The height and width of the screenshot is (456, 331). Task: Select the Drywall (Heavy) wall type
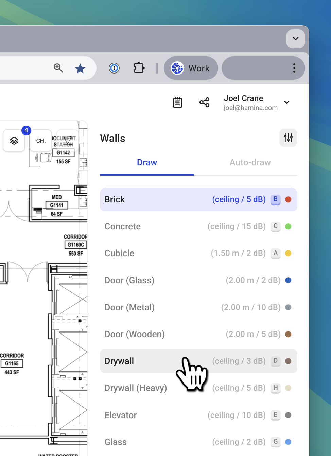pos(198,388)
